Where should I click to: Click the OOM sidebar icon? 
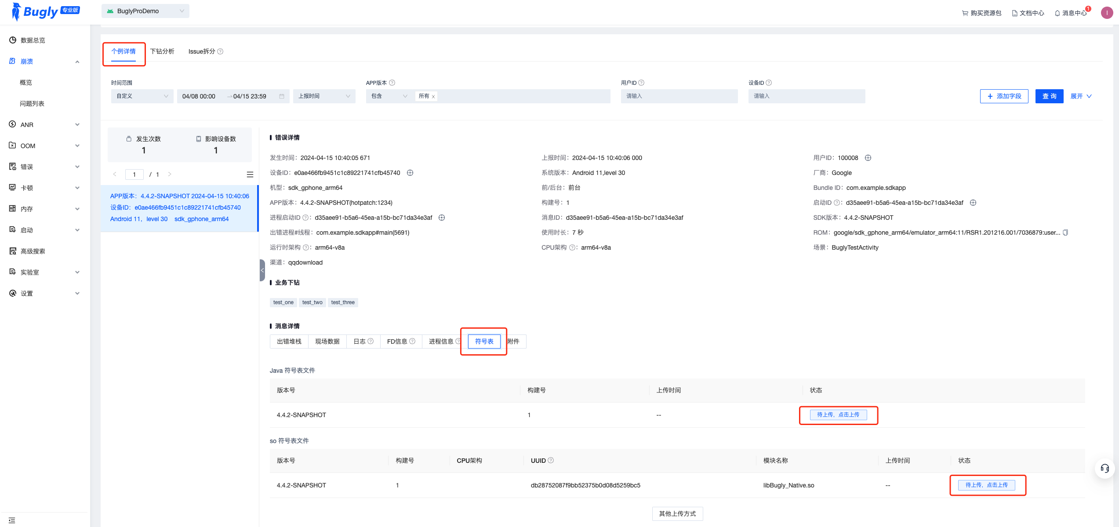tap(13, 145)
